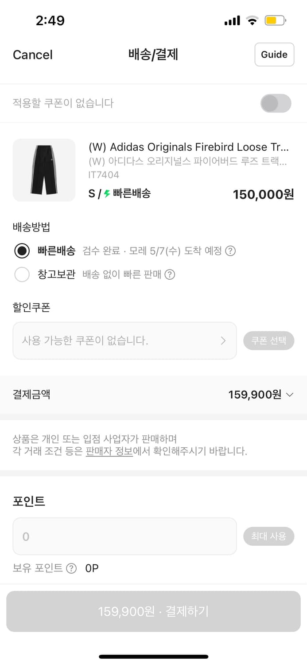This screenshot has width=307, height=665.
Task: Tap the 최대 사용 maximum points button
Action: point(269,536)
